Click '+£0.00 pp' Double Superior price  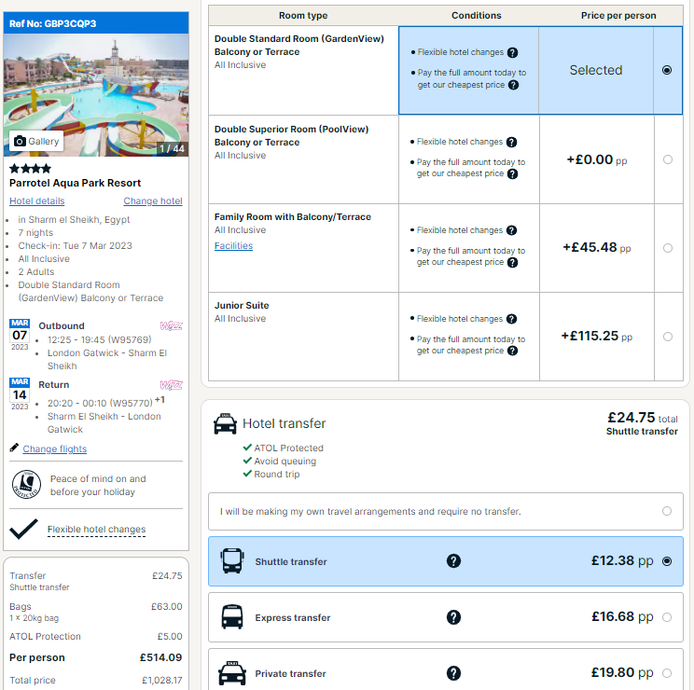(x=597, y=159)
